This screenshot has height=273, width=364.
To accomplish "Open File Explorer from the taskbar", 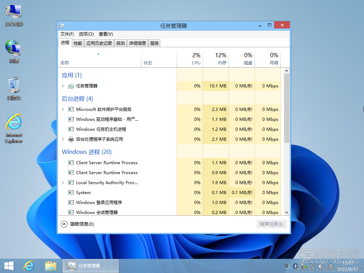I will coord(51,266).
